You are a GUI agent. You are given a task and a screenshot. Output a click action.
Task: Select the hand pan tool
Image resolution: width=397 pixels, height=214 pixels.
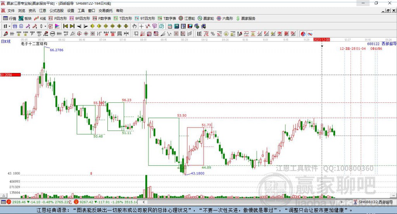coord(135,26)
